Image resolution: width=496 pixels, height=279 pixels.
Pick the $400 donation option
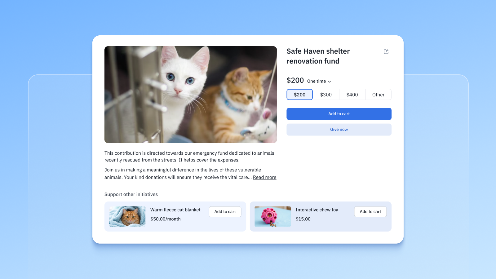(x=352, y=95)
